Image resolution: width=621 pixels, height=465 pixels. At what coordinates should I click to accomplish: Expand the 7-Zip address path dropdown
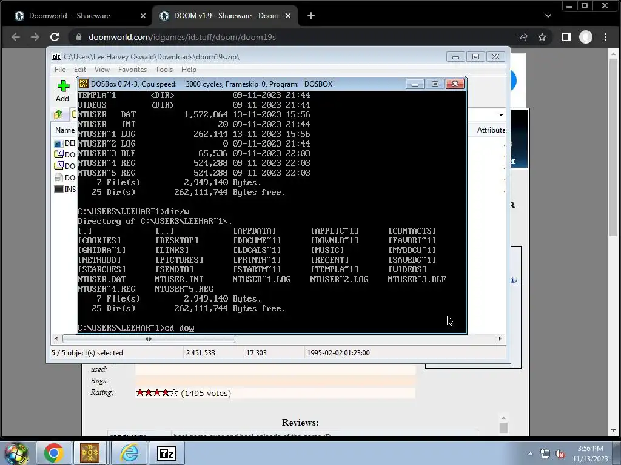click(x=501, y=114)
